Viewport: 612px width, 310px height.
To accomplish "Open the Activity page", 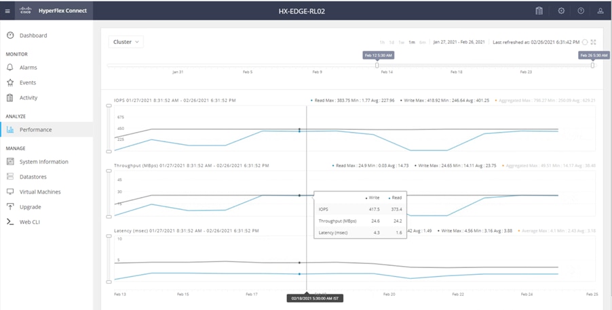I will (28, 97).
